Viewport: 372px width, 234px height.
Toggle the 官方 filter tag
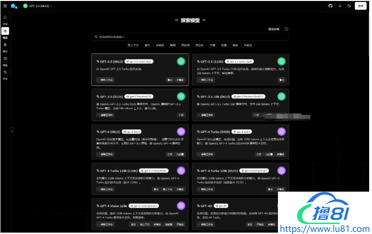click(x=147, y=45)
